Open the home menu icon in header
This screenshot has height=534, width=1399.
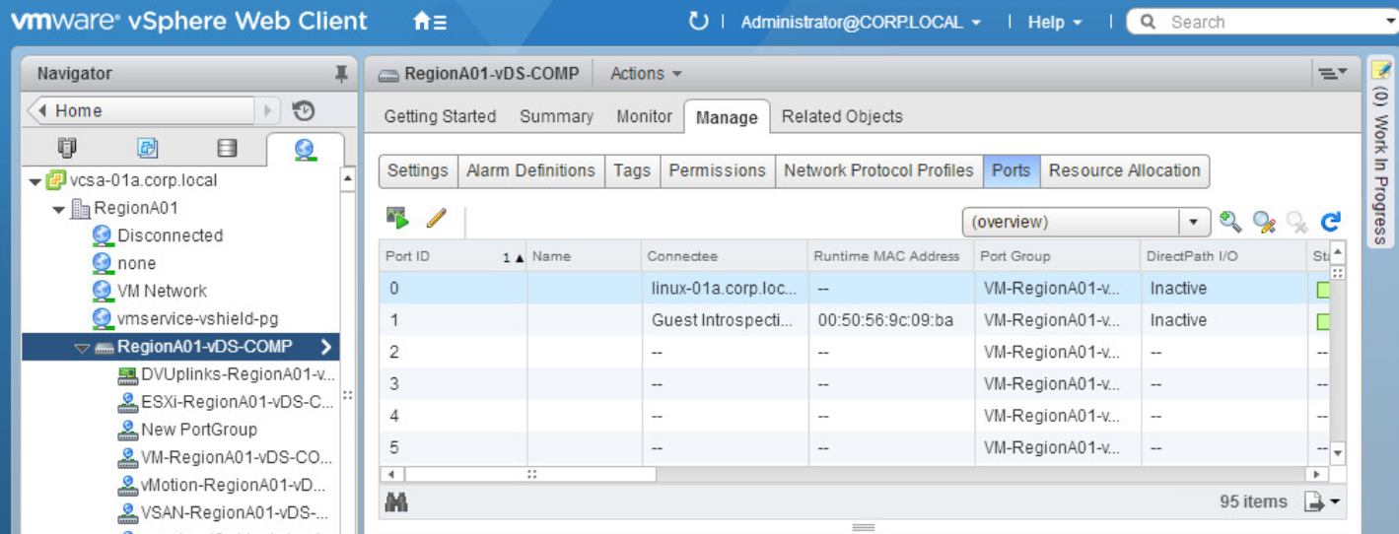click(x=430, y=22)
